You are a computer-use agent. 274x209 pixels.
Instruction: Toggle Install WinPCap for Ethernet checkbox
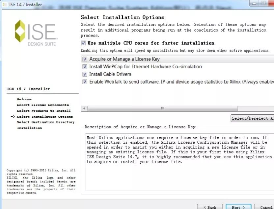tap(85, 67)
